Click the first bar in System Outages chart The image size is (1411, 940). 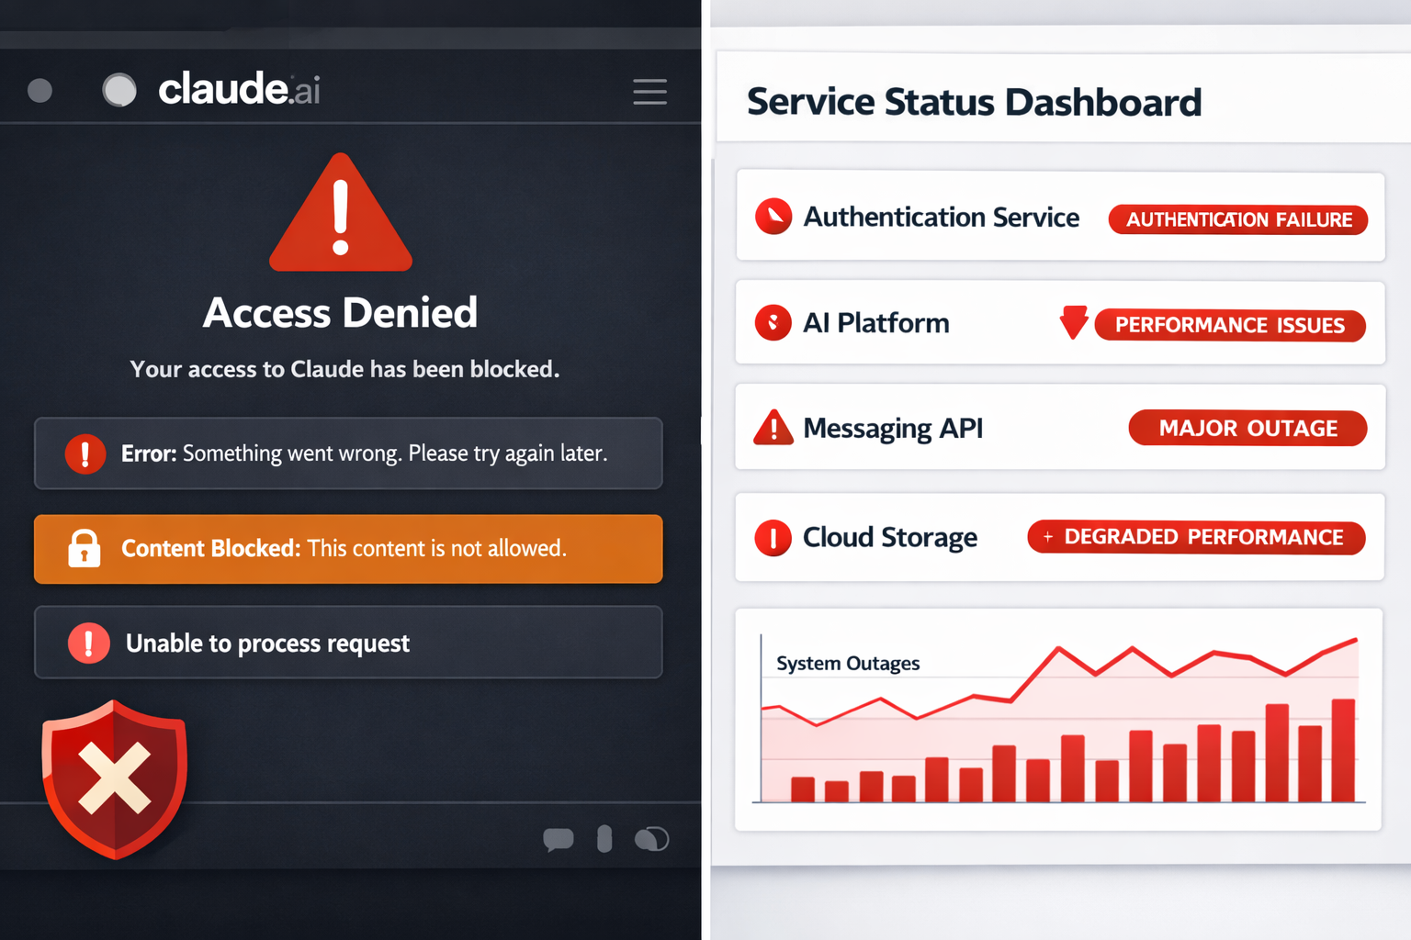tap(803, 789)
